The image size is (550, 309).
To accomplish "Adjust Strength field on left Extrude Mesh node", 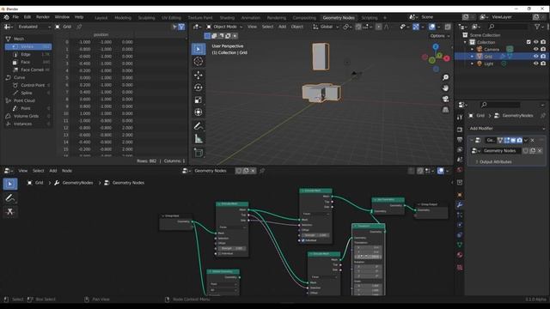I will point(231,248).
